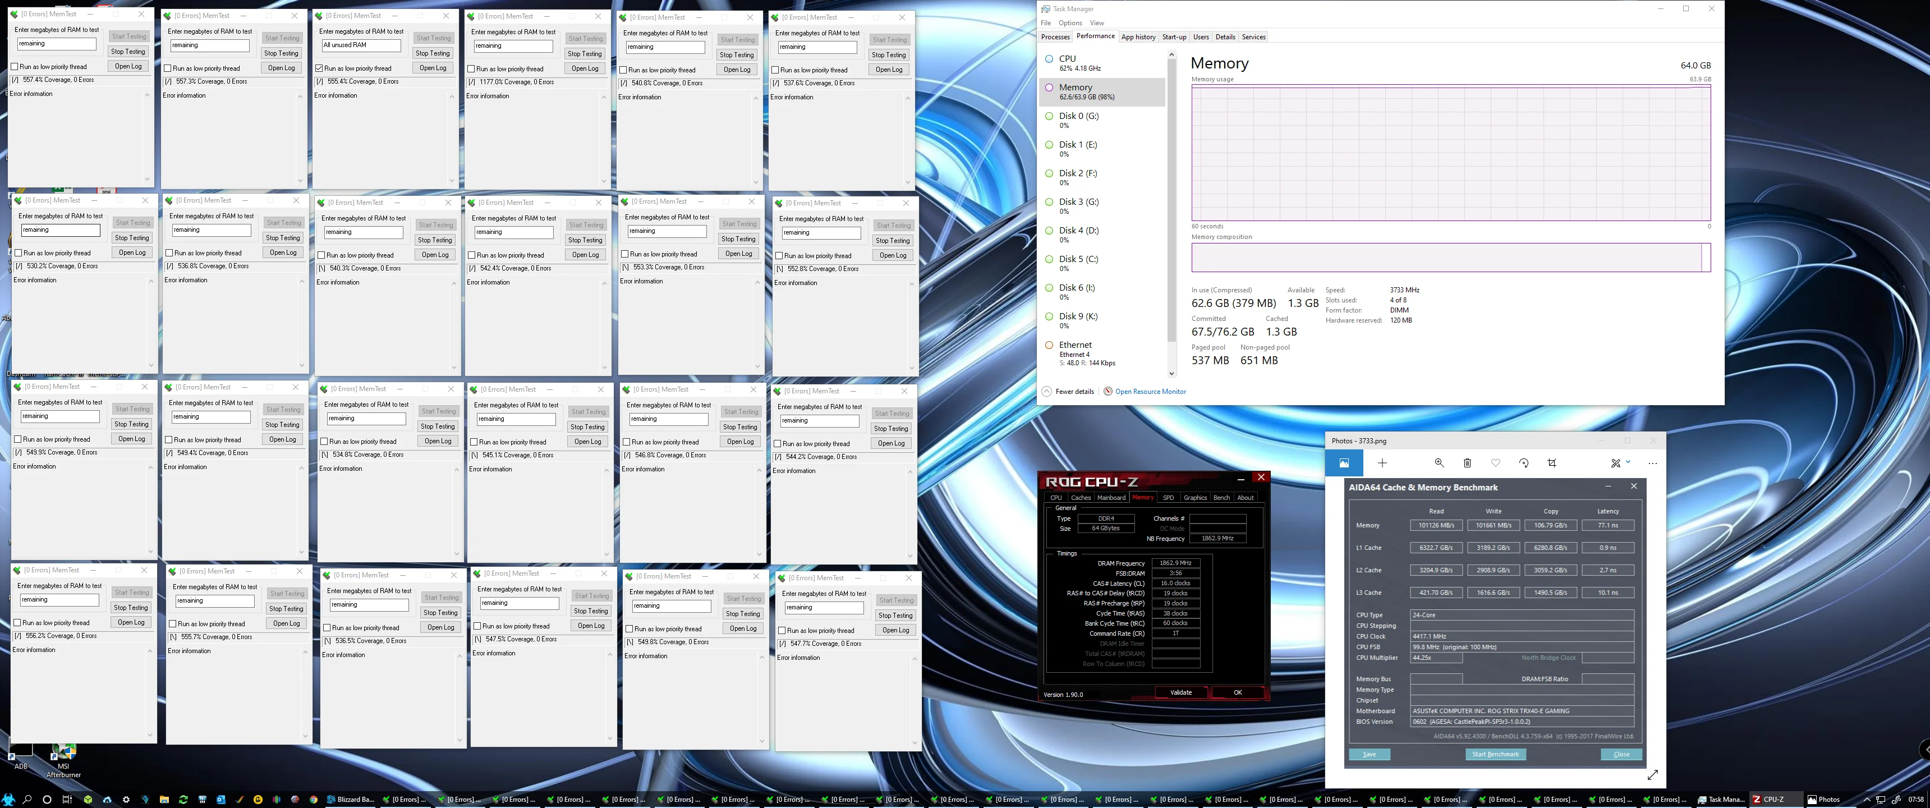The image size is (1930, 808).
Task: Open the Options menu in Task Manager
Action: 1070,23
